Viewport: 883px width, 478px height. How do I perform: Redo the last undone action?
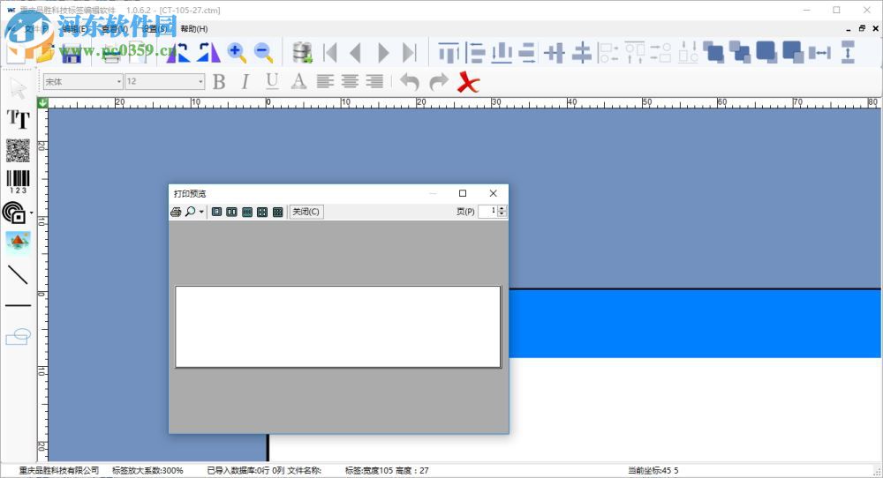pos(439,82)
